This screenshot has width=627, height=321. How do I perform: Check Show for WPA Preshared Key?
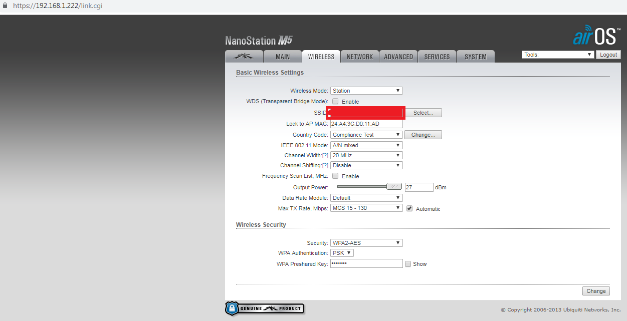pyautogui.click(x=408, y=264)
